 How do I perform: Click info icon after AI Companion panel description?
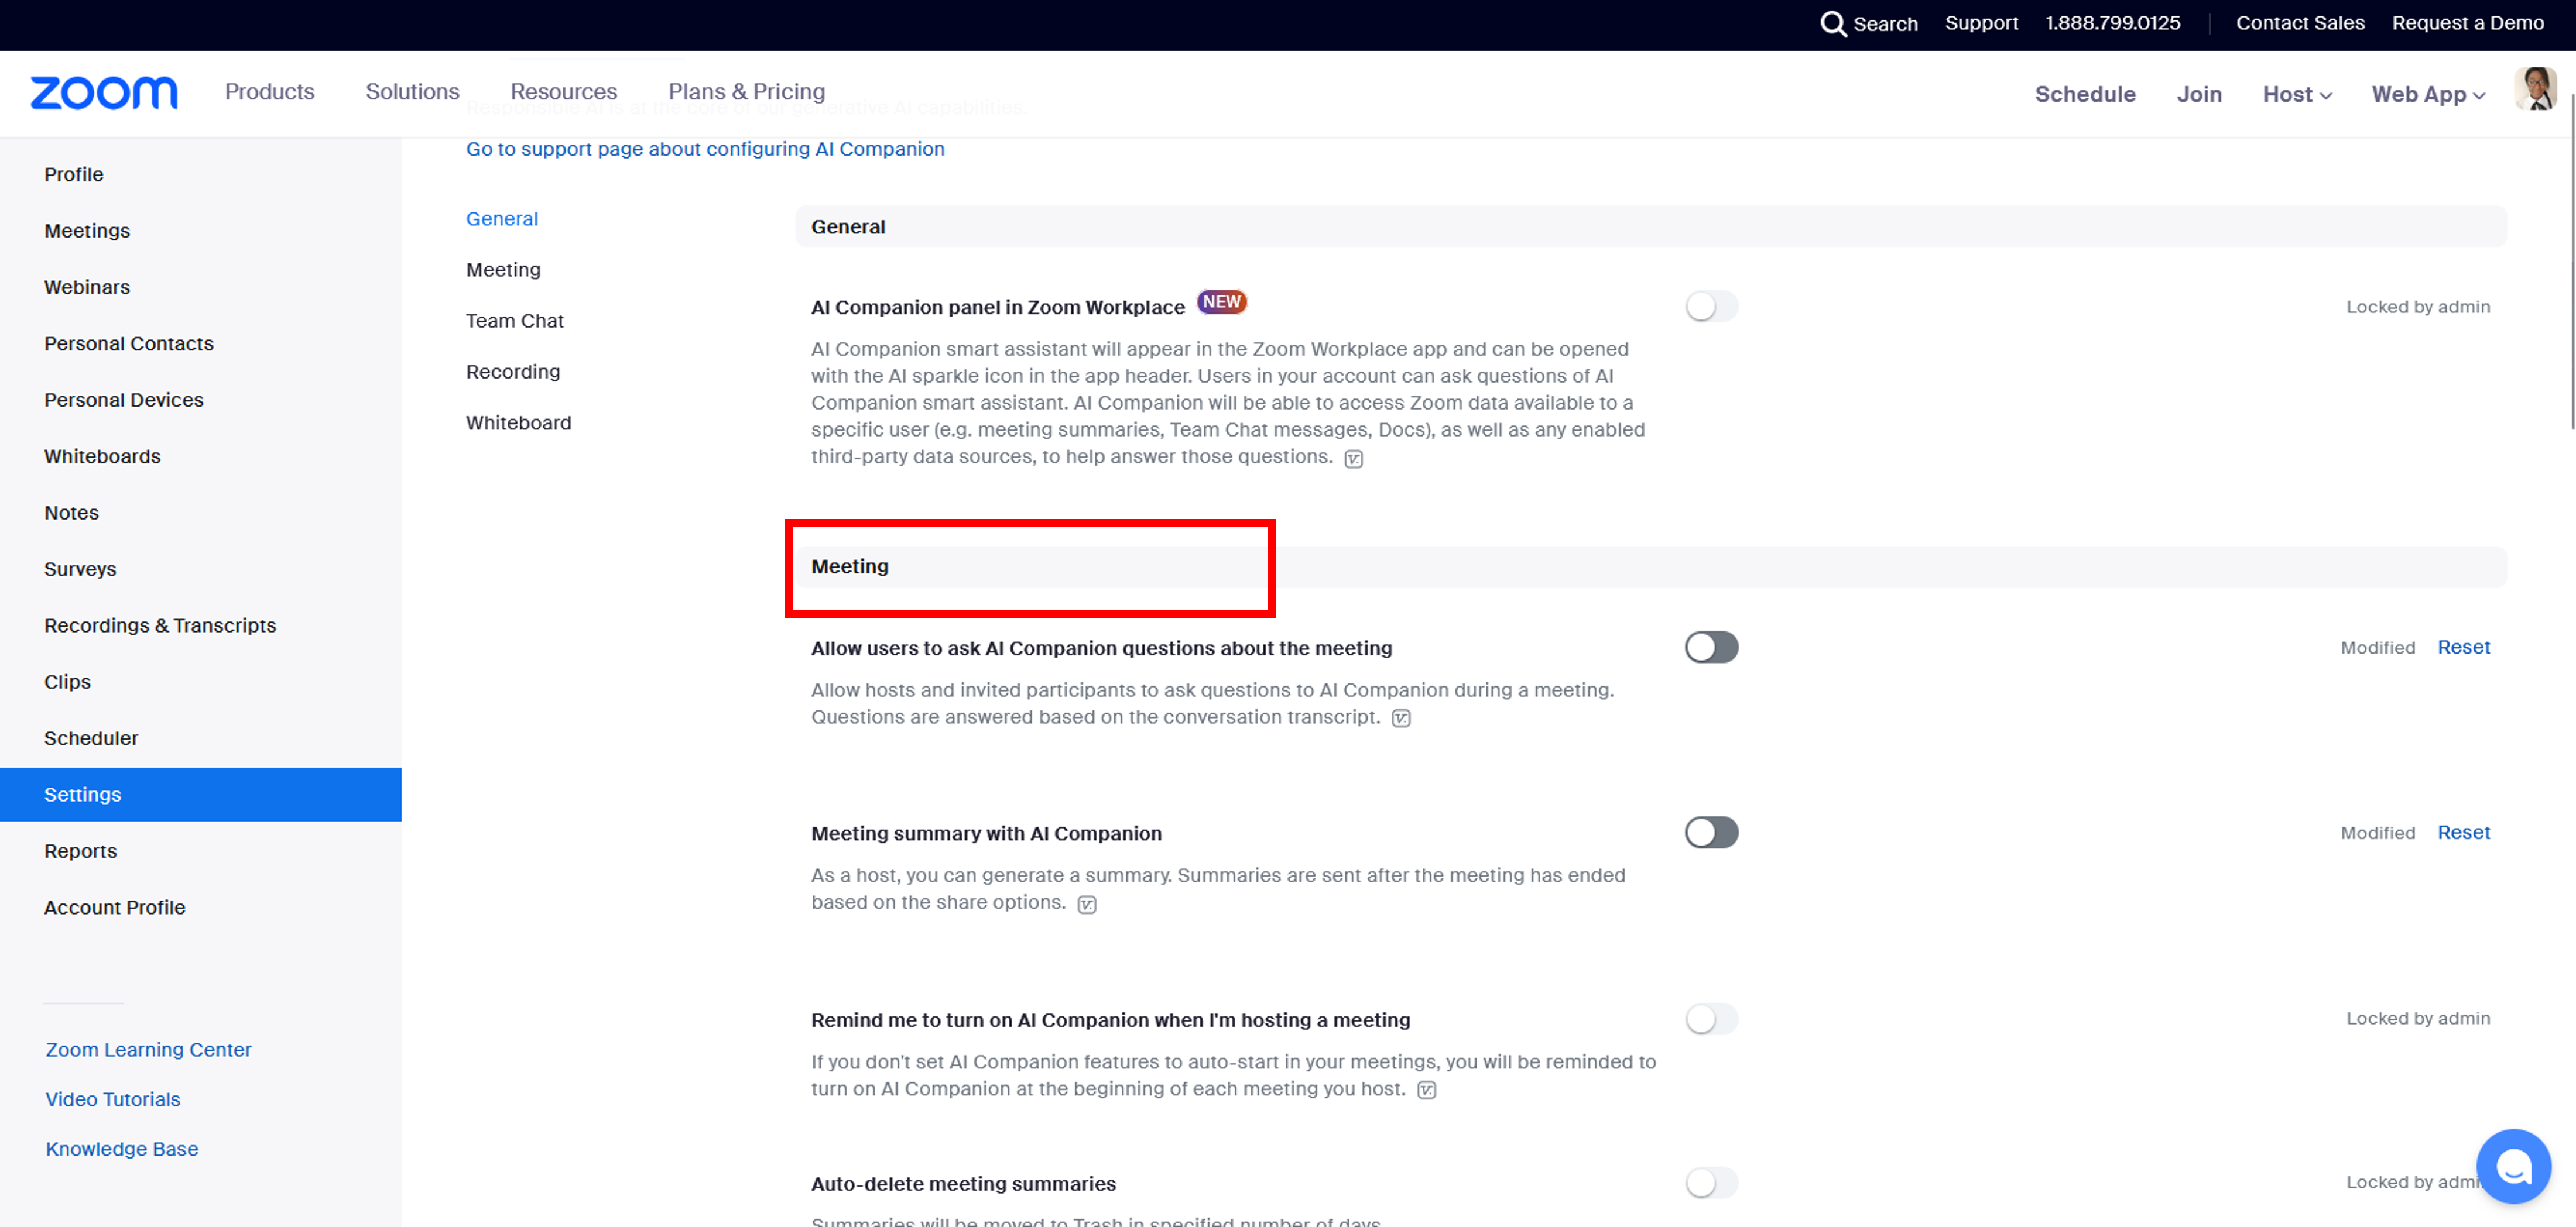pyautogui.click(x=1353, y=459)
